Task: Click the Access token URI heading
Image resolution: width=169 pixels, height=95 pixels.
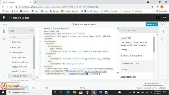Action: (x=128, y=77)
